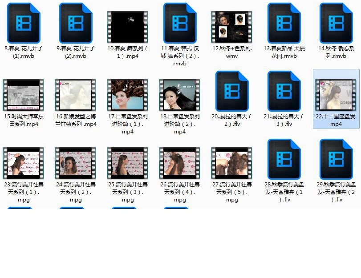This screenshot has height=278, width=361.
Task: Click the 13.春夏新品 天使花园.rmvb file icon
Action: coord(284,23)
